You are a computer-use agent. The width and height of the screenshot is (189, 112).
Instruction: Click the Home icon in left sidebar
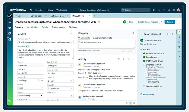tap(10, 16)
